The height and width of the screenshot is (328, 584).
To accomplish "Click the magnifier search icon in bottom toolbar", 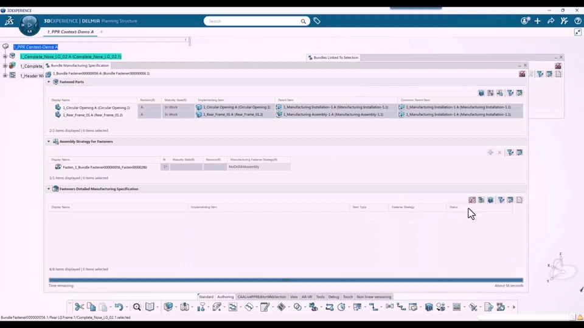I will [x=137, y=307].
